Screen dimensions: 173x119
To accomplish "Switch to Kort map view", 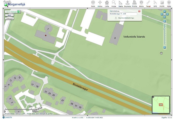I will pyautogui.click(x=9, y=15).
